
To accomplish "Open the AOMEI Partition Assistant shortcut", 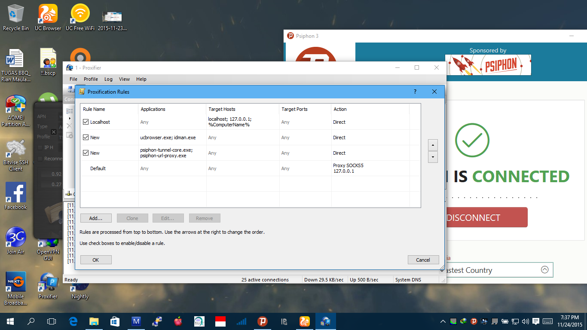I will point(16,111).
